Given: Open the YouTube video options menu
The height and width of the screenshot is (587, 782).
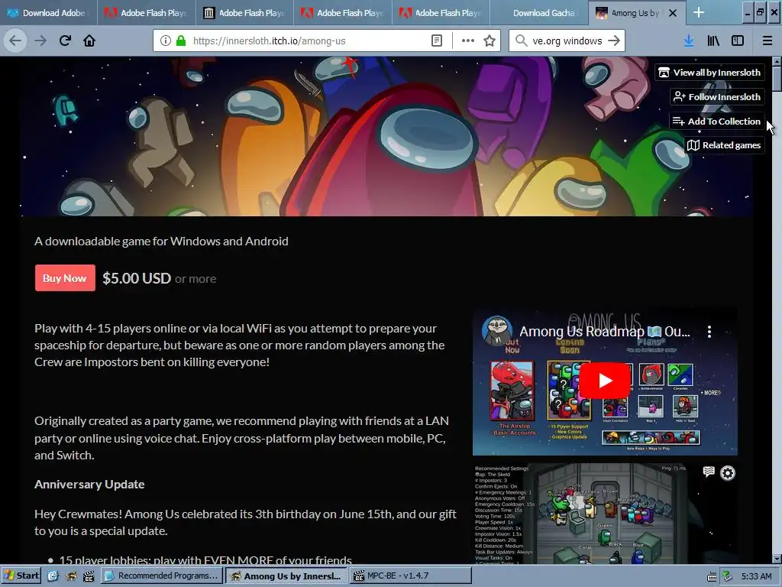Looking at the screenshot, I should (709, 332).
